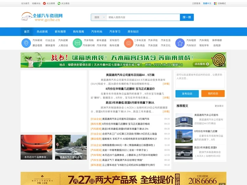This screenshot has width=247, height=185.
Task: Open the 搜索 type dropdown
Action: point(99,17)
